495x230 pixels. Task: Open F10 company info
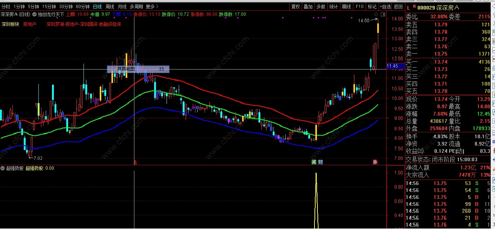pos(359,7)
